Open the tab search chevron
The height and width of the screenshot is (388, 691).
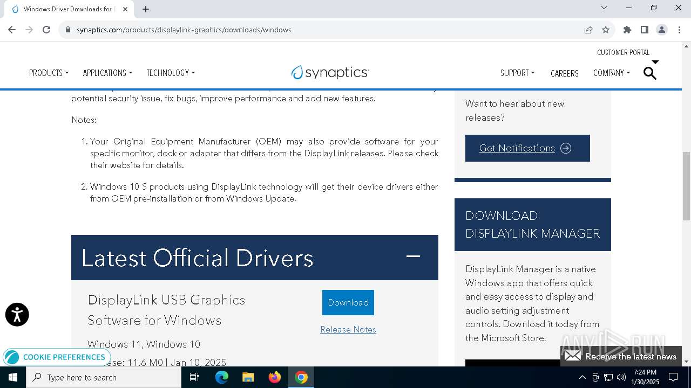[604, 8]
